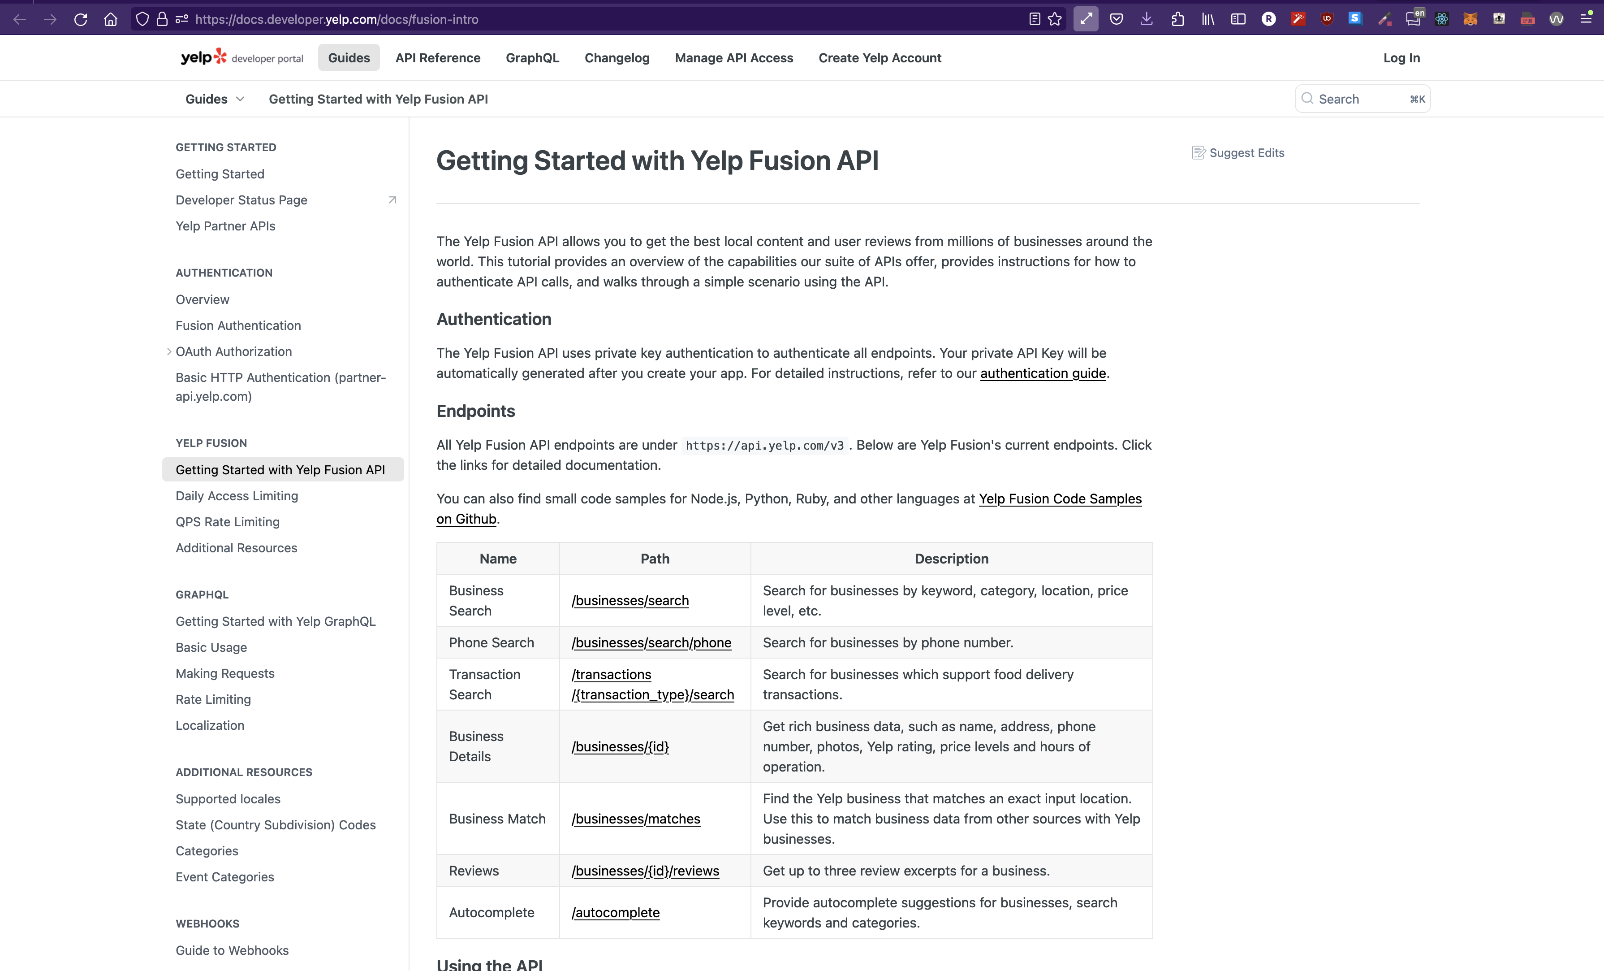This screenshot has width=1604, height=971.
Task: Bookmark this page with star icon
Action: [1055, 20]
